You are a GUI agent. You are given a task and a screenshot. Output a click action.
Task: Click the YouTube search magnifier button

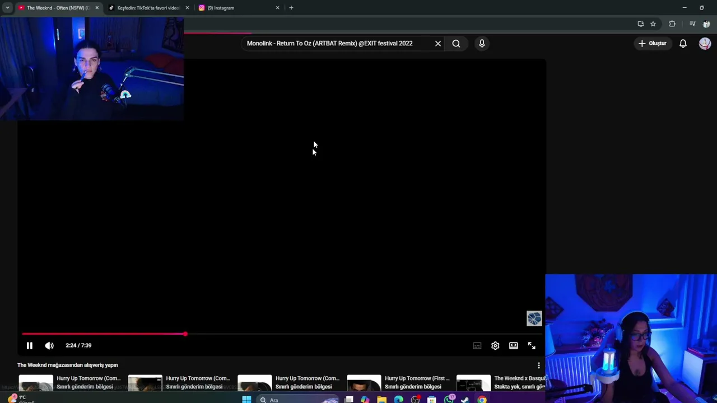tap(457, 43)
